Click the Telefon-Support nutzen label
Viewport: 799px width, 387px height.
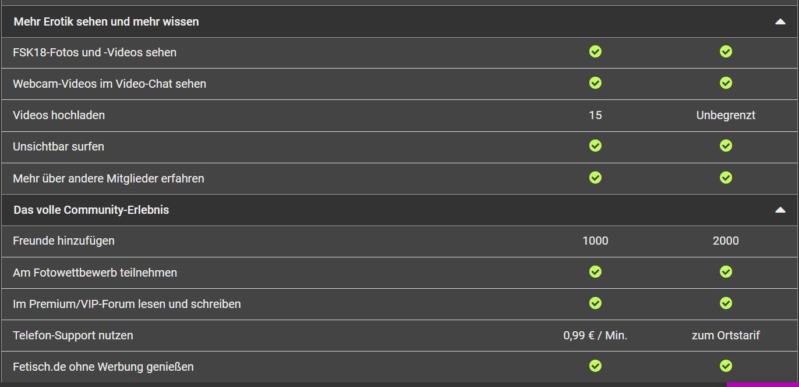pos(73,335)
